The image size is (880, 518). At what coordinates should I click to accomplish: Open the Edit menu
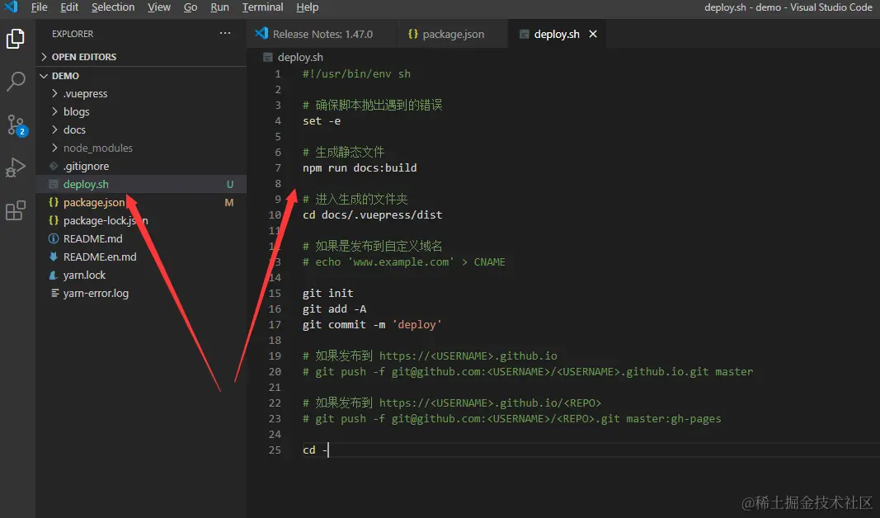[69, 7]
